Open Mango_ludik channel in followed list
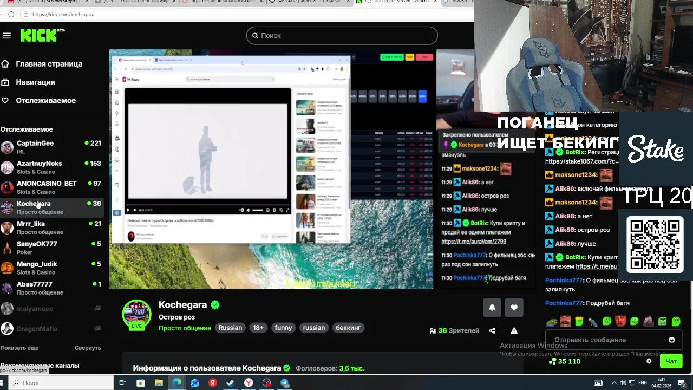693x390 pixels. click(51, 267)
